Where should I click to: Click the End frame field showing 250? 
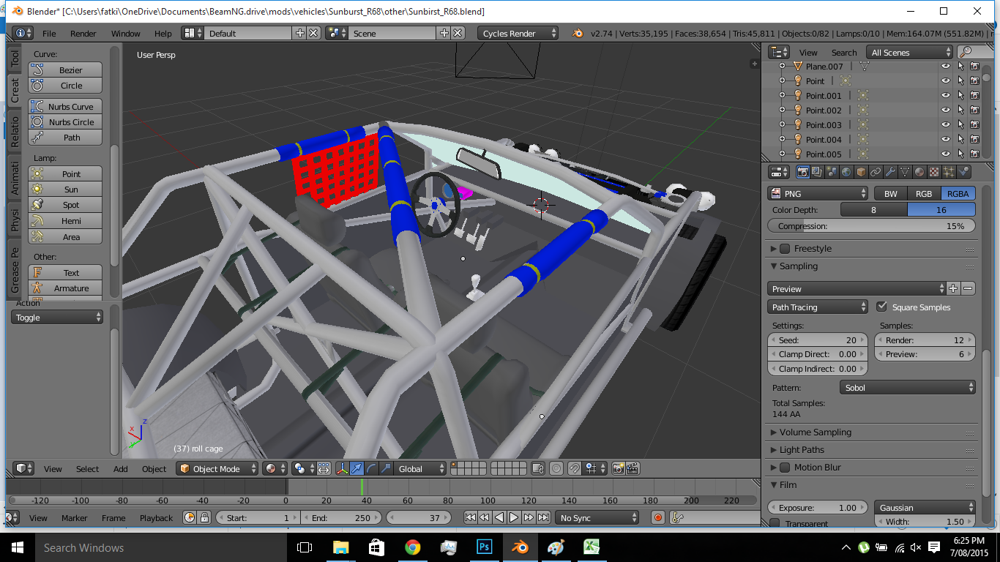(340, 518)
